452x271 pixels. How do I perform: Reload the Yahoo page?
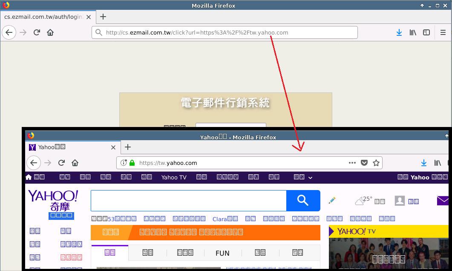pos(61,163)
